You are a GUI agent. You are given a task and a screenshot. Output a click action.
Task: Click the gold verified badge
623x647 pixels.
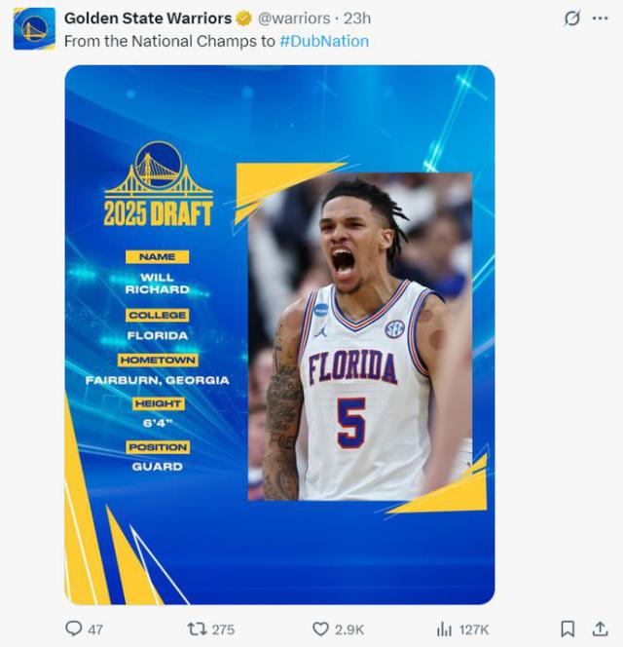[x=244, y=19]
